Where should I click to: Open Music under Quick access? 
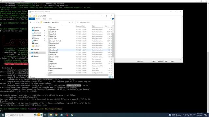35,41
